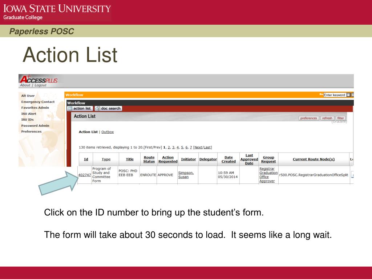This screenshot has height=279, width=372.
Task: Sort by the Id column header
Action: (86, 159)
